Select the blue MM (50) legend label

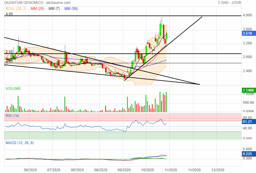click(71, 9)
